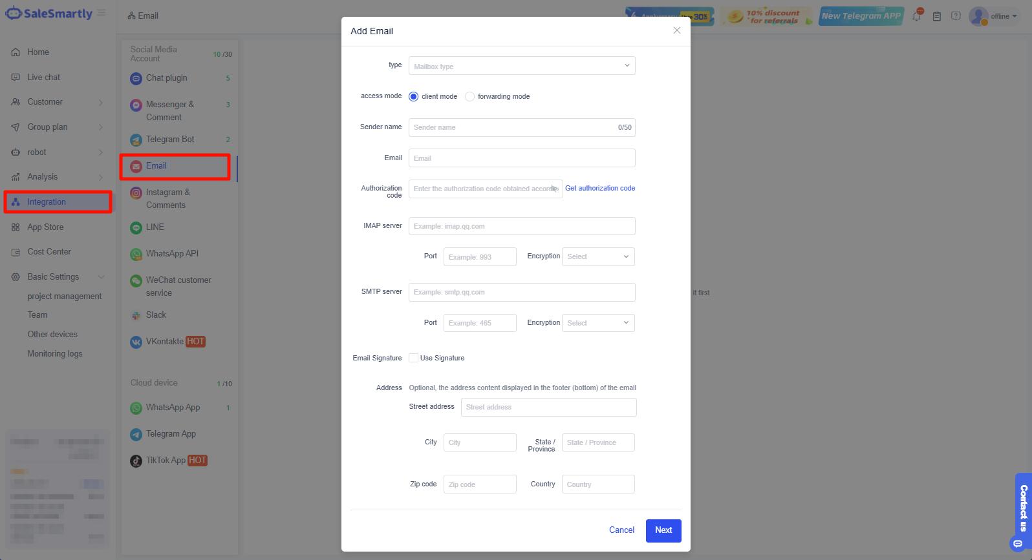Go to Integration in sidebar

tap(58, 202)
